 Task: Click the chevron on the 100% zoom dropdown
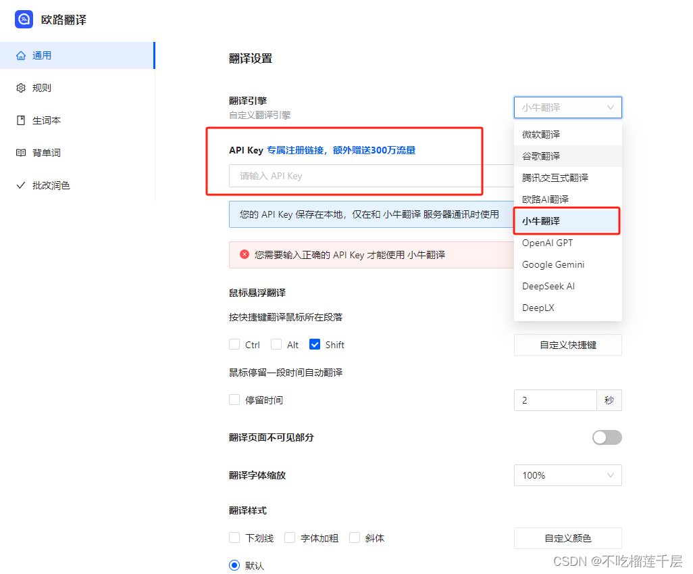[611, 475]
